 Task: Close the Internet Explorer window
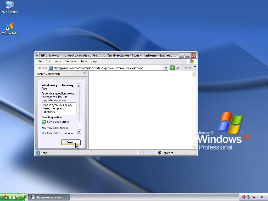click(x=193, y=55)
